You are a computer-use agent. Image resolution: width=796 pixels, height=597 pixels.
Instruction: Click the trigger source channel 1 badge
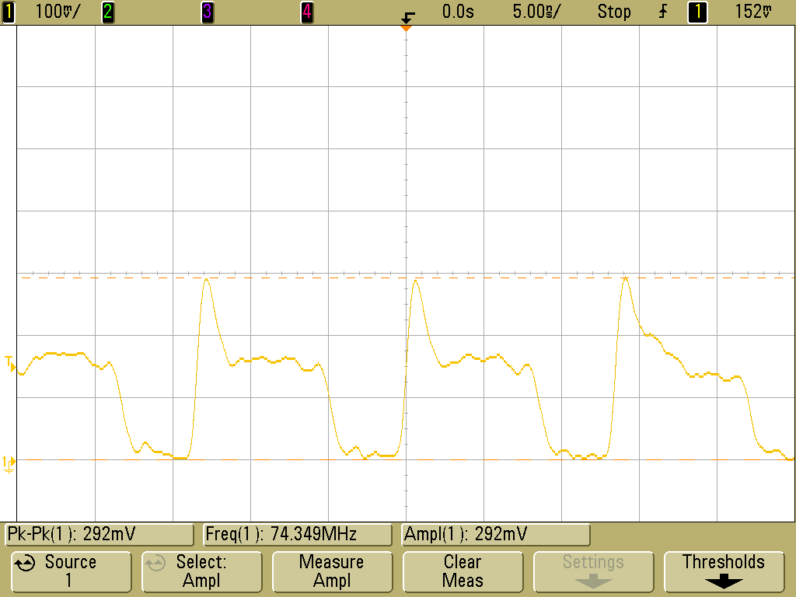point(697,12)
